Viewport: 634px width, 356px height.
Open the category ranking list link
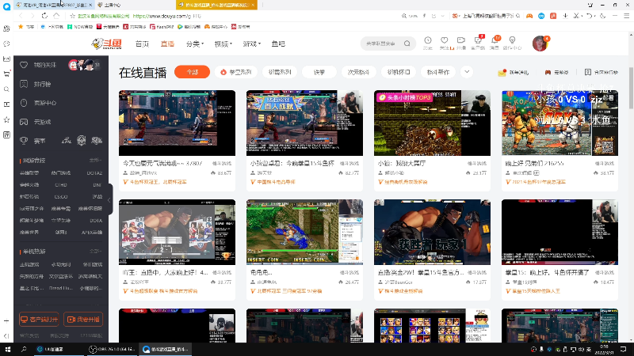(602, 72)
